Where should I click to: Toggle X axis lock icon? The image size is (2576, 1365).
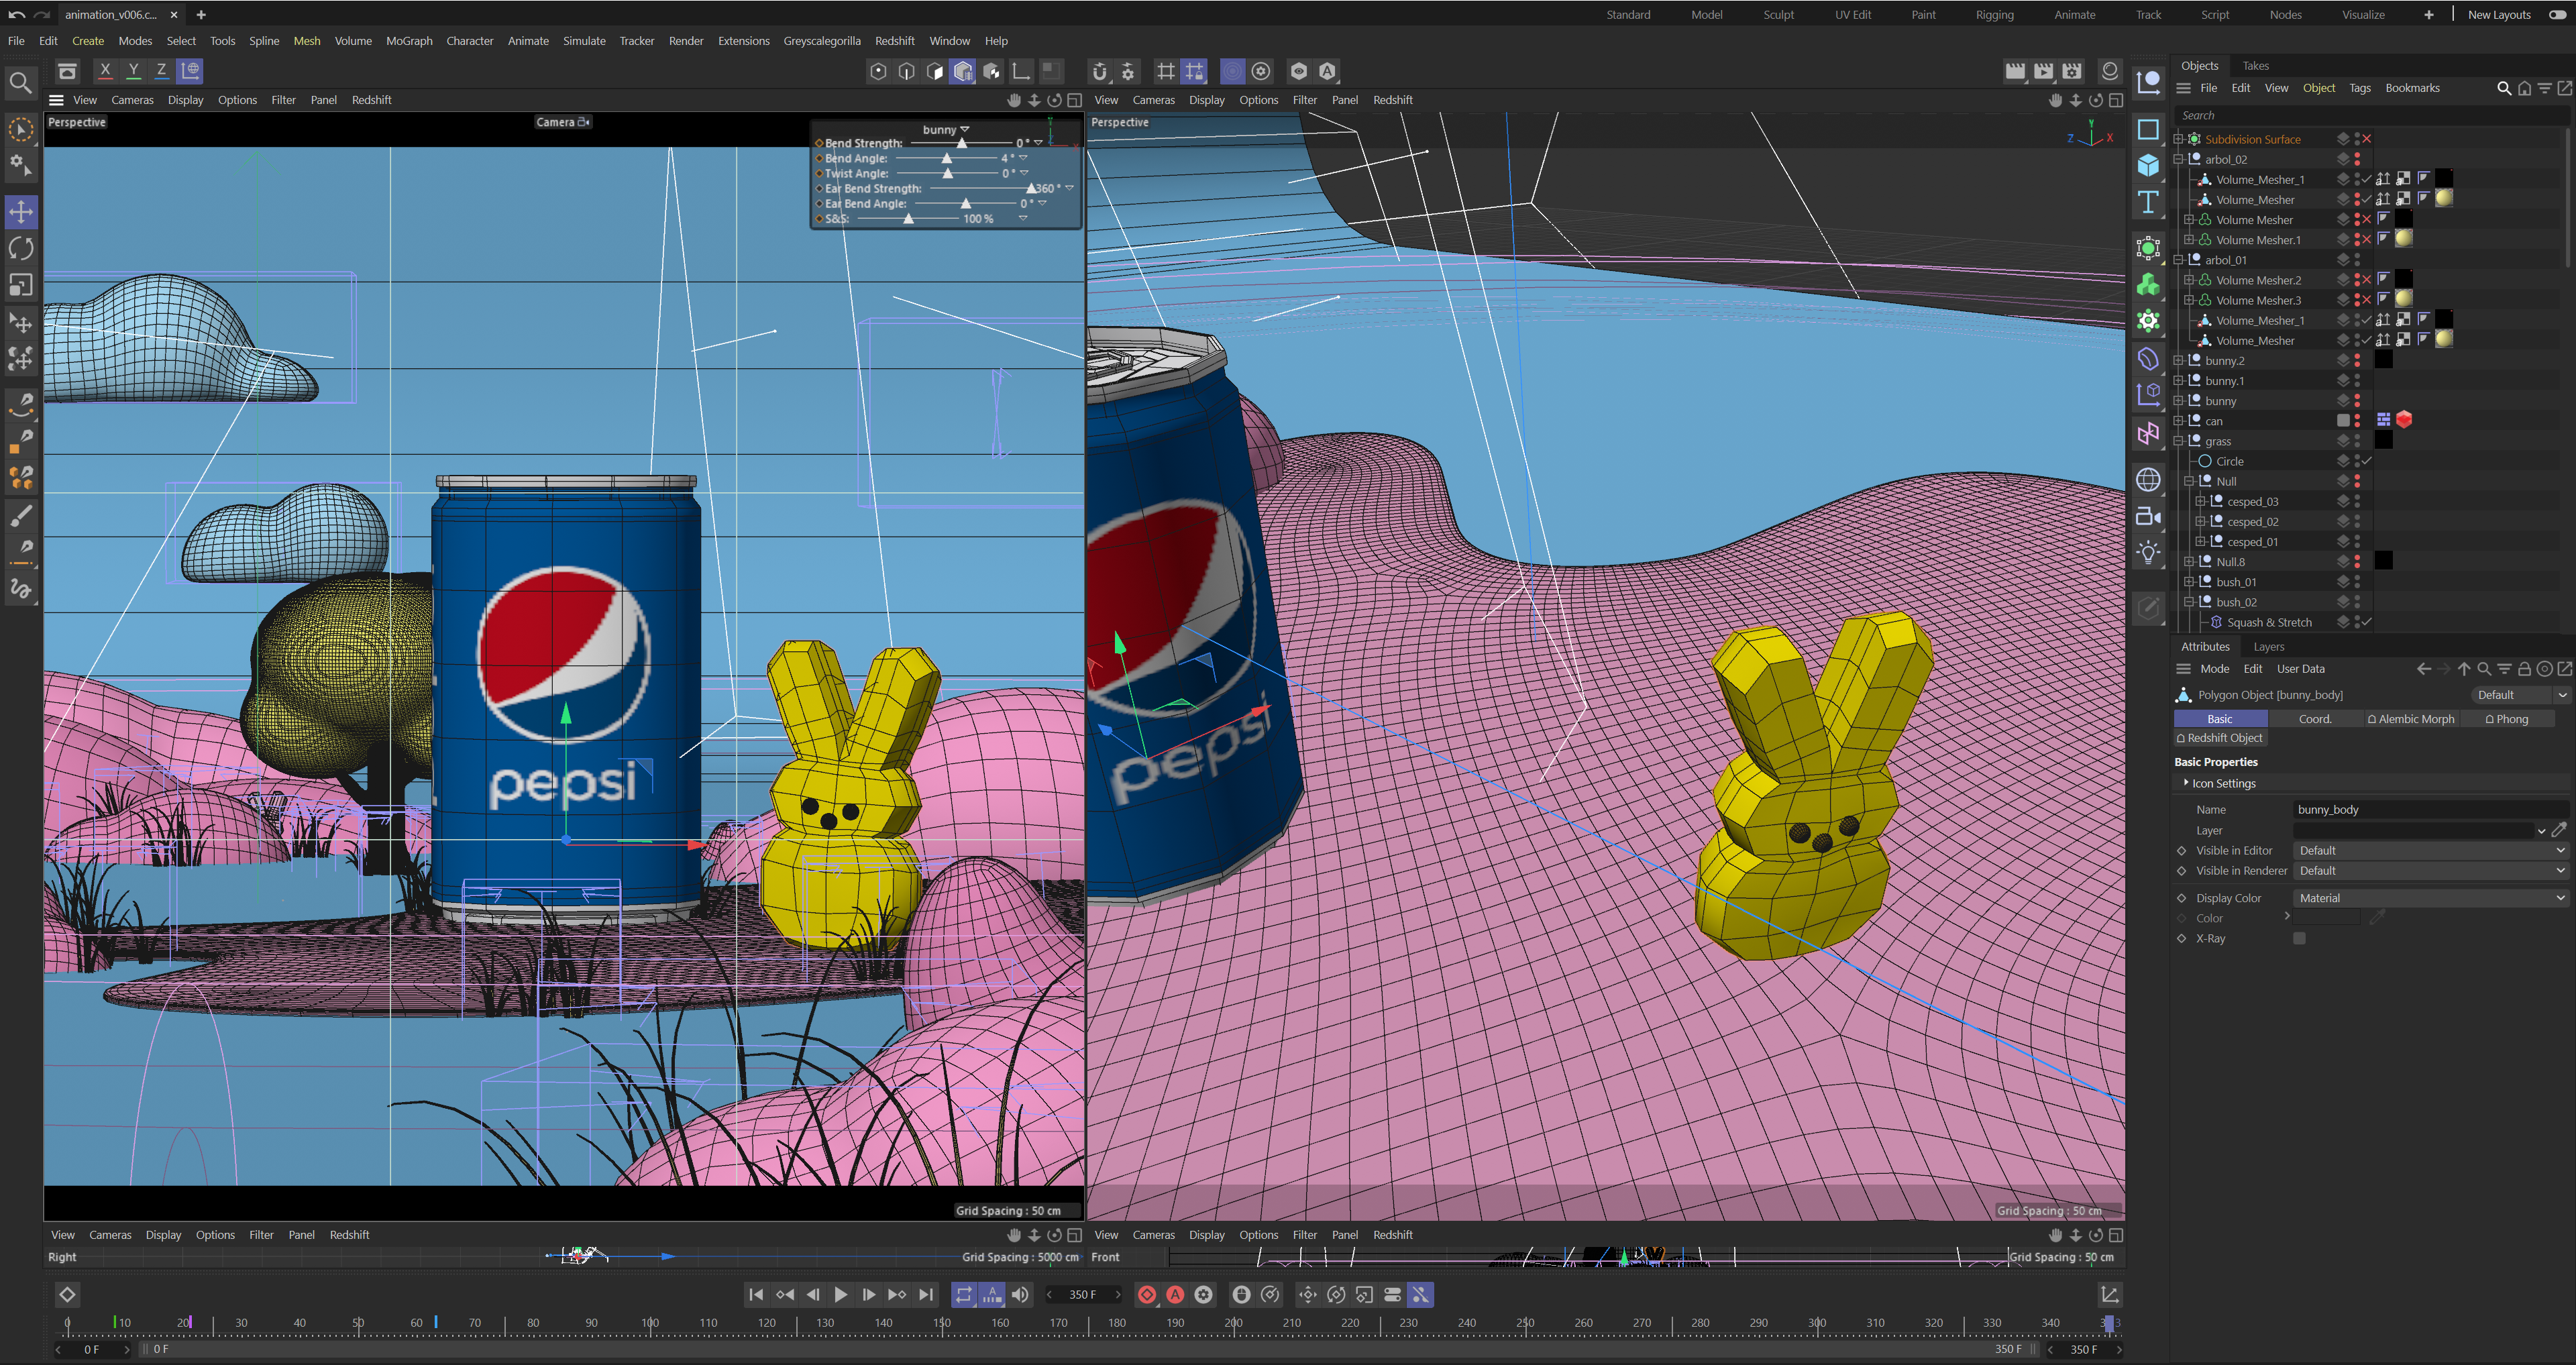coord(105,70)
